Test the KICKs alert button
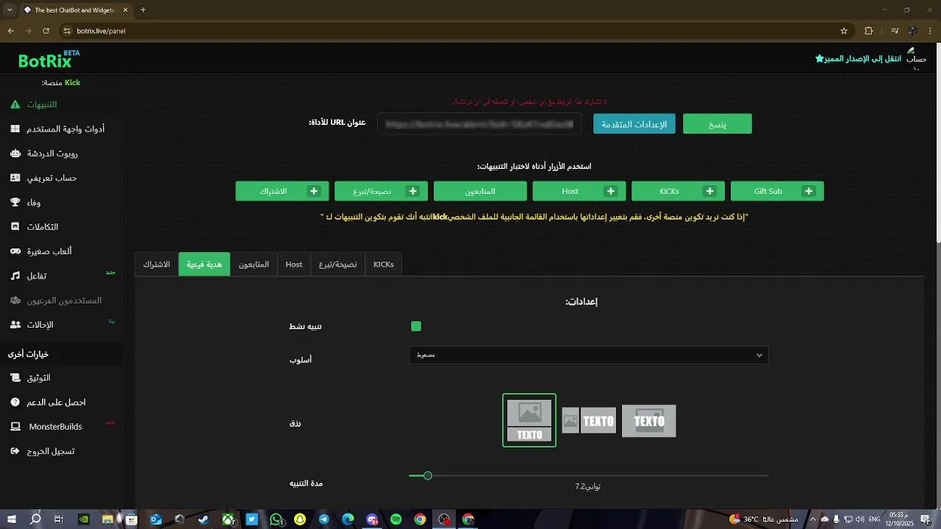 coord(678,191)
